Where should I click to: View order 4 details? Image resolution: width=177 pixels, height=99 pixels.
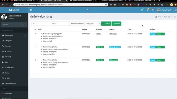pos(153,47)
